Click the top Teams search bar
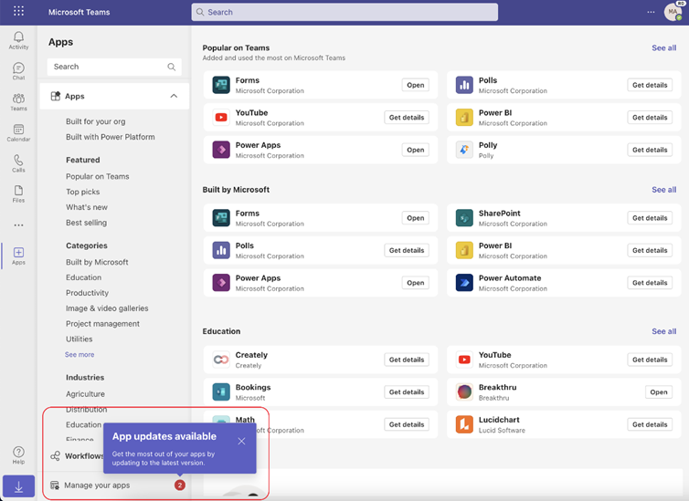This screenshot has height=501, width=689. pyautogui.click(x=344, y=12)
